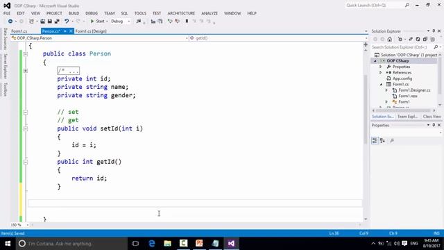444x250 pixels.
Task: Open the Toolbox side tab
Action: pyautogui.click(x=5, y=90)
